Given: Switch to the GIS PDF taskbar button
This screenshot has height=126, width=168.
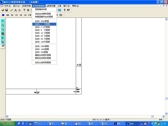Looking at the screenshot, I should point(79,124).
